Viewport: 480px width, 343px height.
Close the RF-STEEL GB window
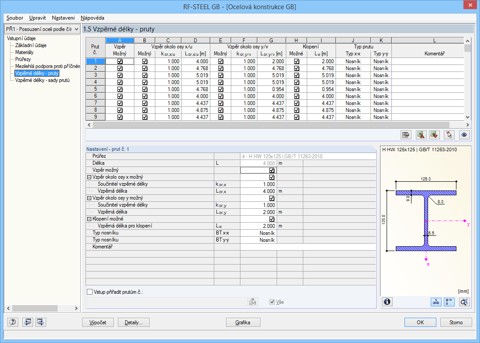tap(470, 5)
